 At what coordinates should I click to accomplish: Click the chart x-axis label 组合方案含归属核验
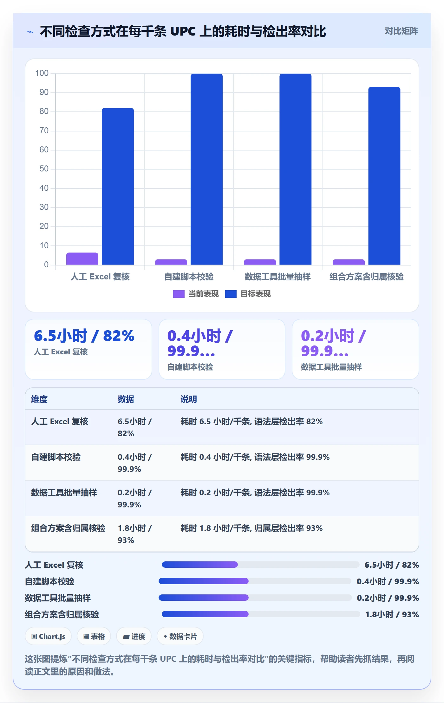(x=366, y=277)
